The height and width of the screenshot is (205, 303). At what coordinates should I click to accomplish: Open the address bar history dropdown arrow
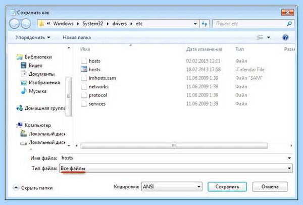point(195,24)
